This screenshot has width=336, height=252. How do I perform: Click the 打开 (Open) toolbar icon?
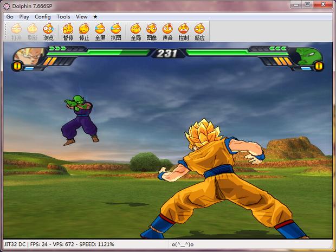click(16, 32)
